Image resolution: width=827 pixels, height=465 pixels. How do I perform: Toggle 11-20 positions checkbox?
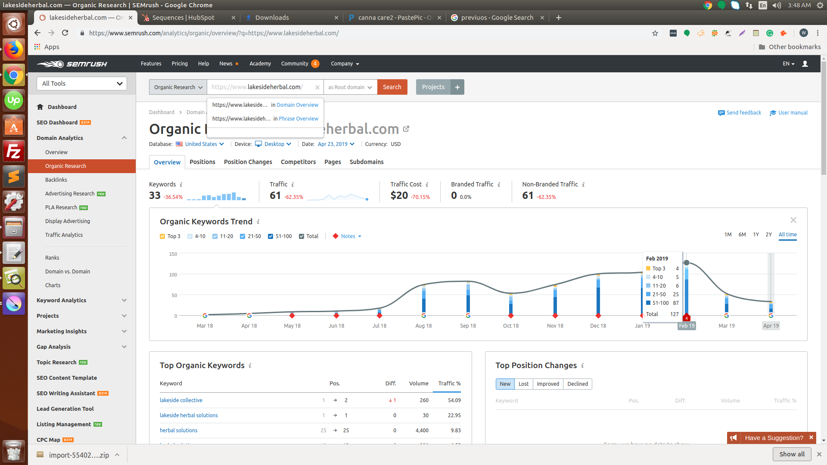click(215, 236)
